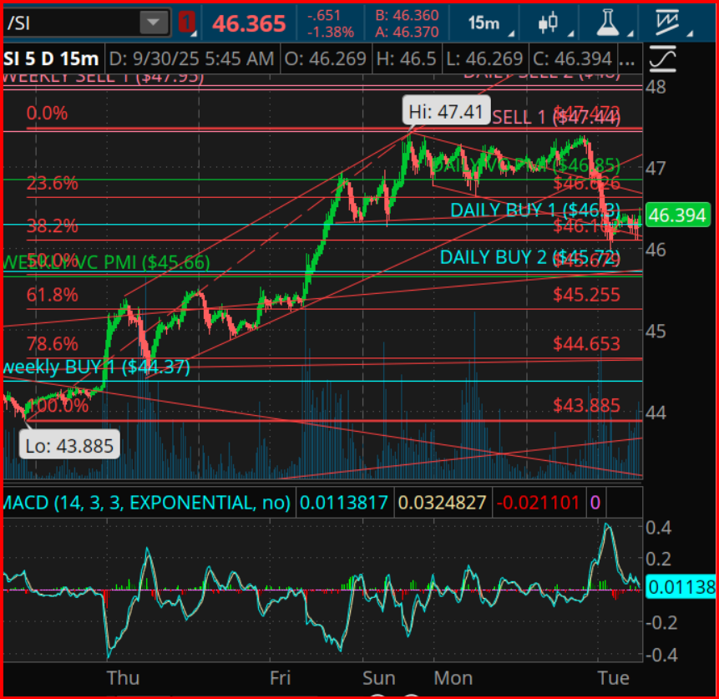Click the Fri label on time axis

tap(281, 677)
